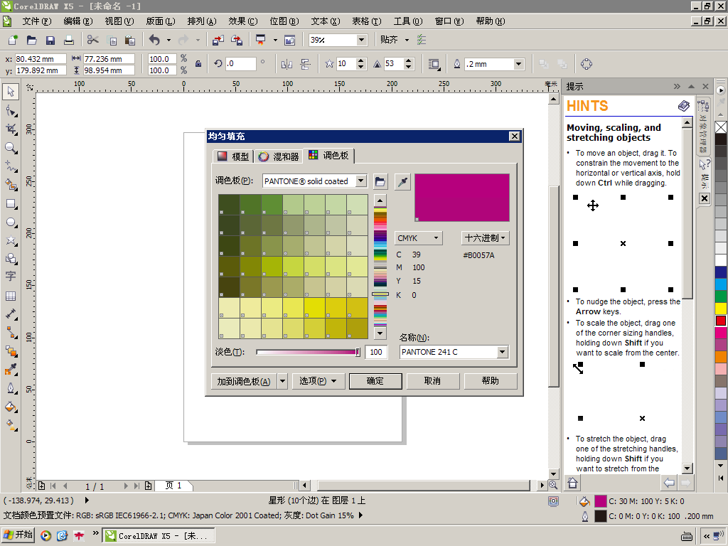Screen dimensions: 728x546
Task: Expand the PANTONE 241 C name dropdown
Action: click(x=502, y=352)
